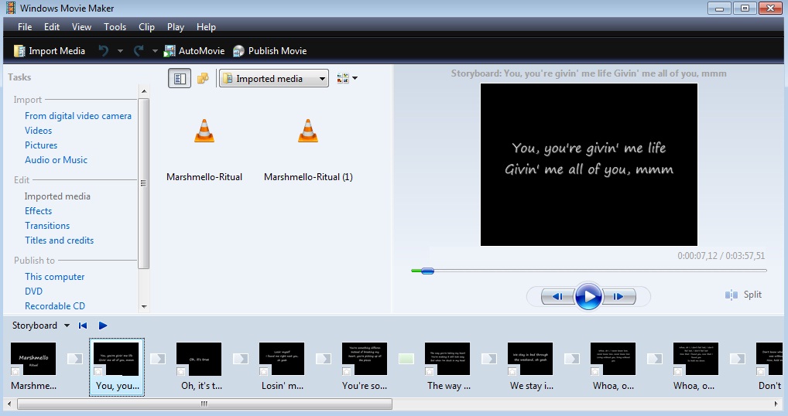Select the Losin' m... storyboard clip
This screenshot has height=416, width=788.
coord(282,359)
